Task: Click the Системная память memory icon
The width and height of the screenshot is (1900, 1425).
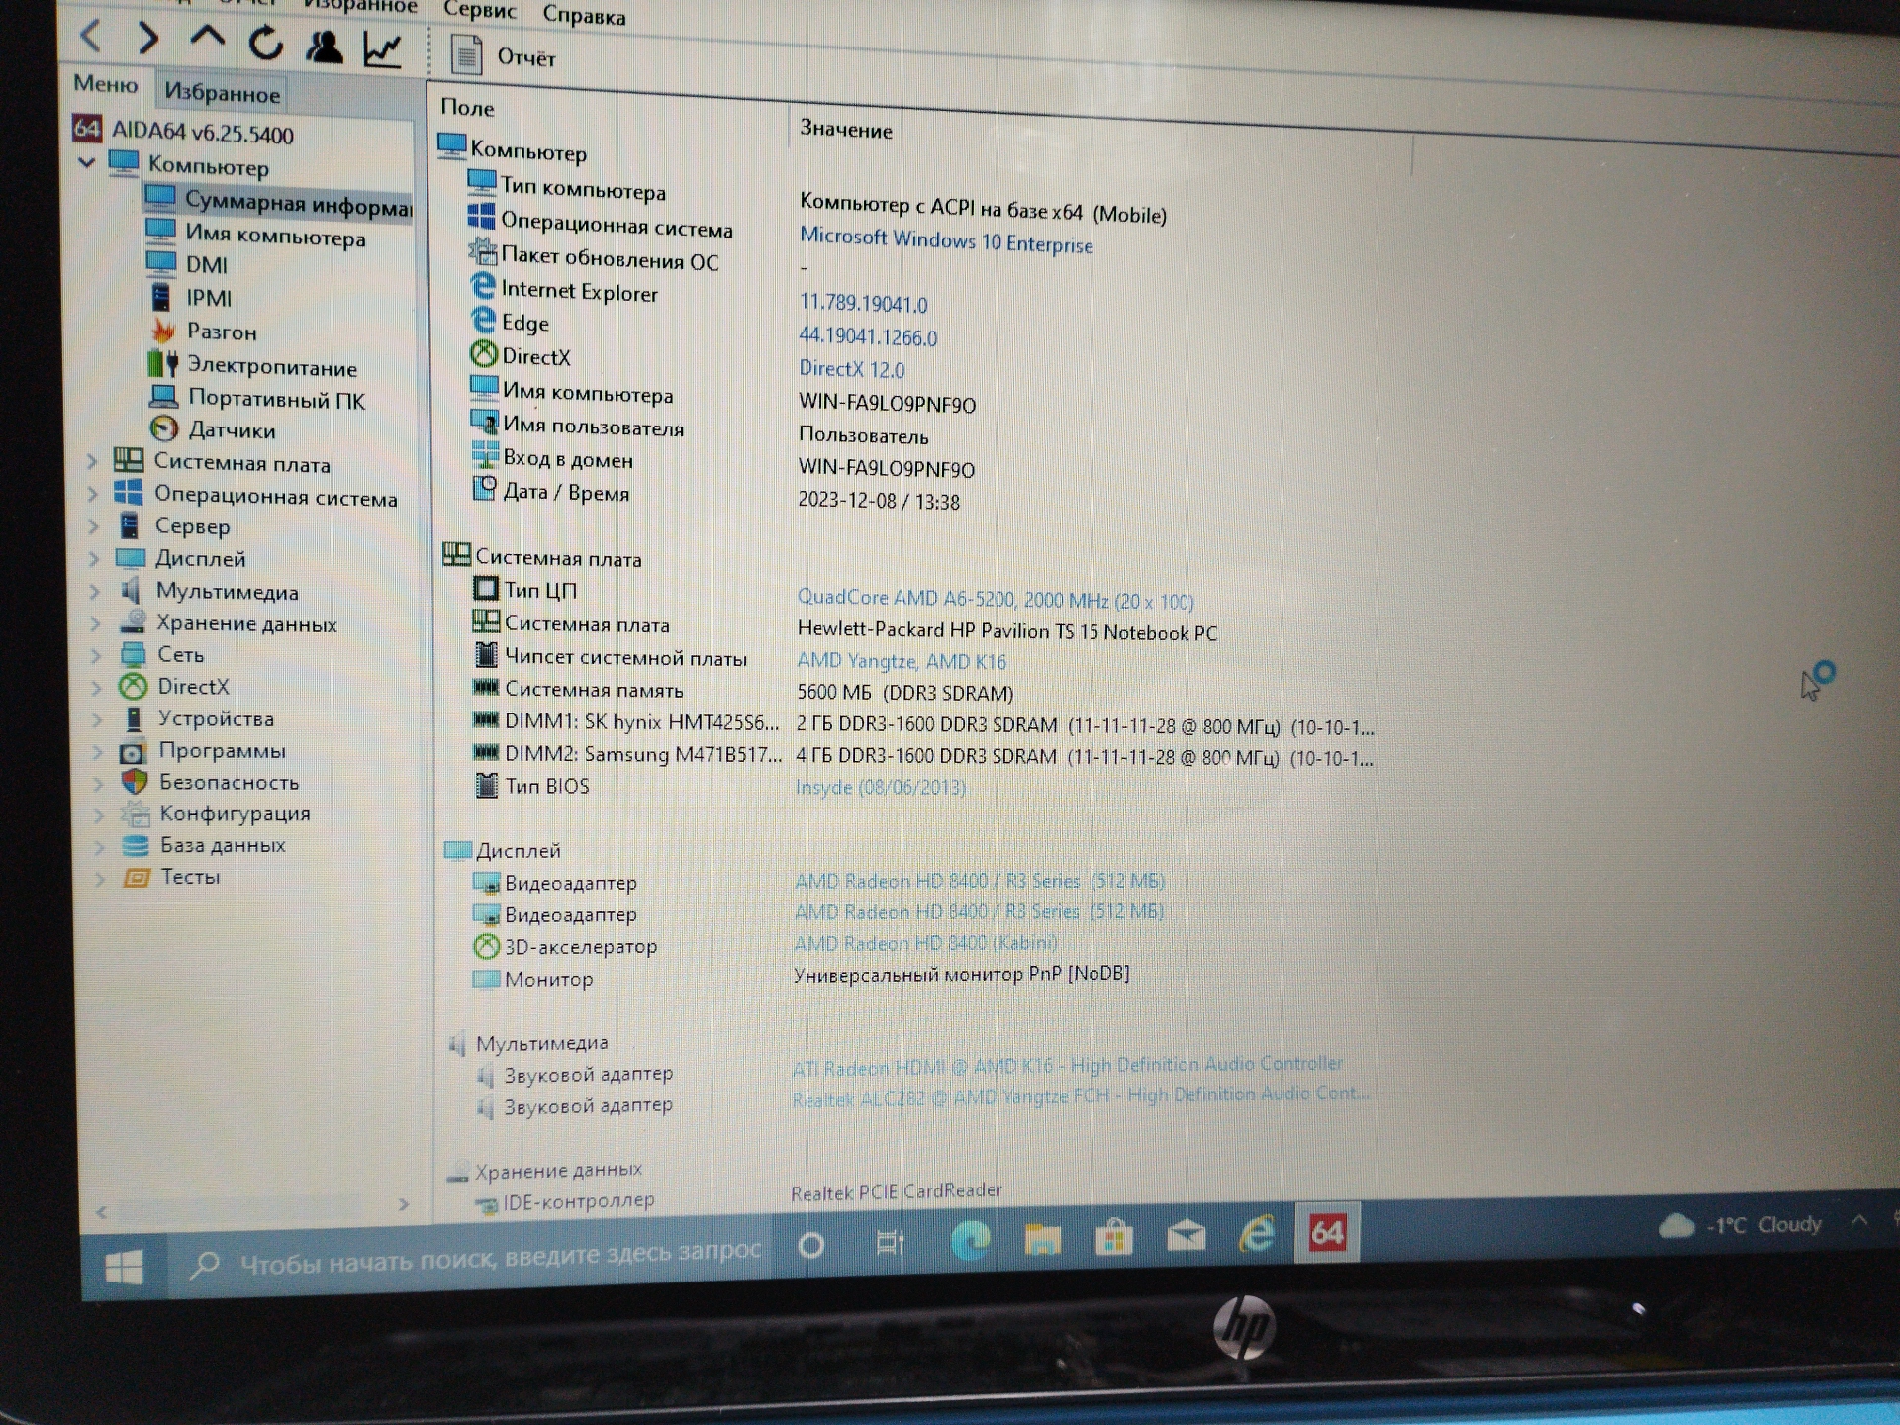Action: [486, 687]
